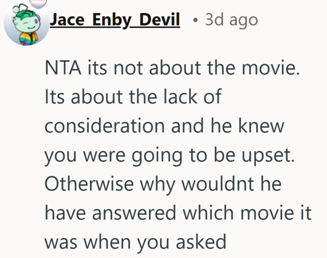327x258 pixels.
Task: Click the "3d ago" comment timestamp
Action: pyautogui.click(x=231, y=20)
